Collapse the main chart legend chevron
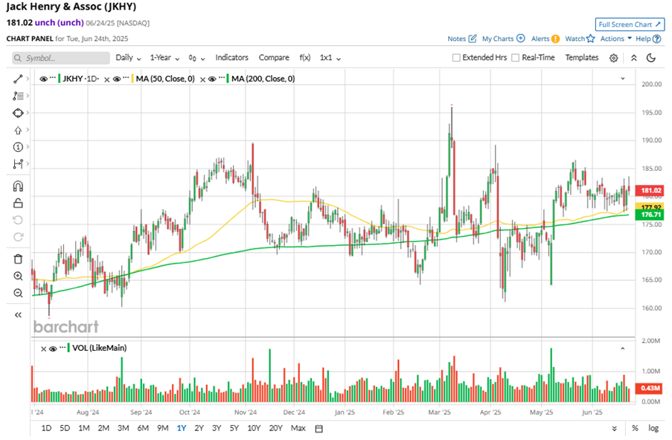This screenshot has width=672, height=440. (x=623, y=78)
